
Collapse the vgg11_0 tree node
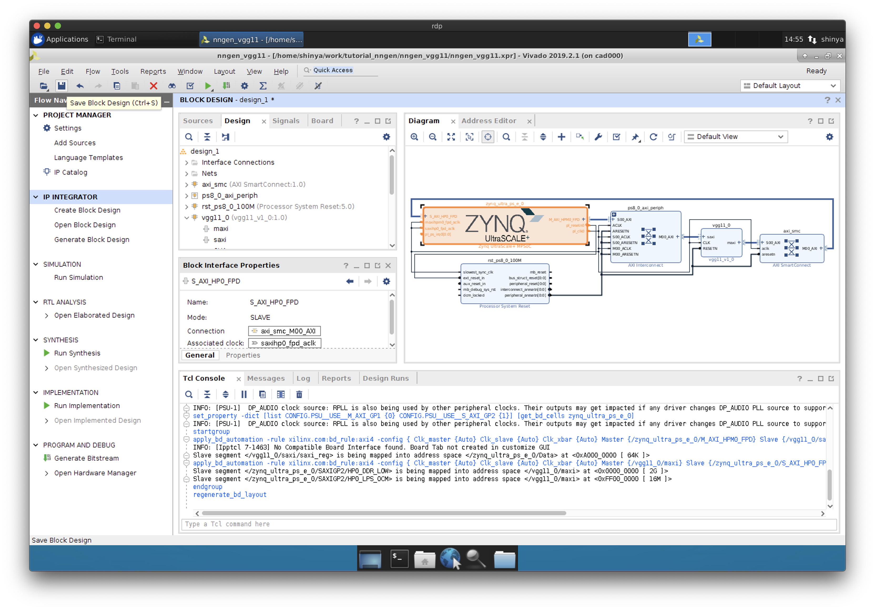pos(187,217)
